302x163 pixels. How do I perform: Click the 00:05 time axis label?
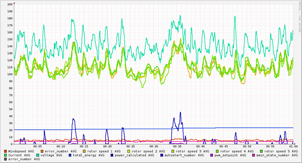click(37, 147)
